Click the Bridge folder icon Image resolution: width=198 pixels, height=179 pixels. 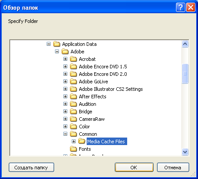pos(73,112)
